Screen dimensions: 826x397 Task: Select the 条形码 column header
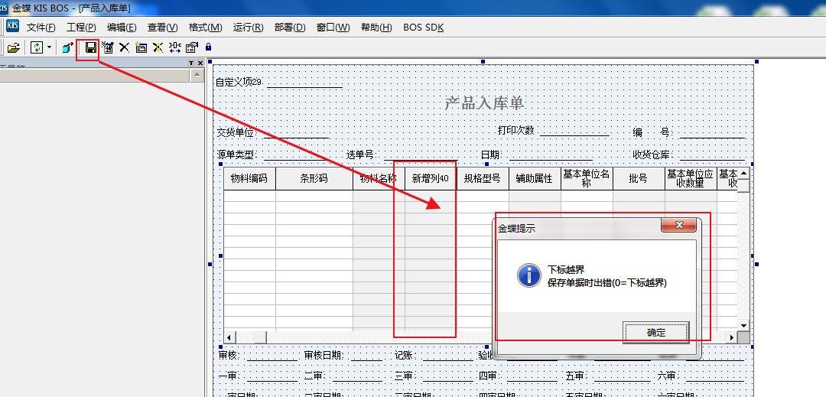tap(314, 178)
